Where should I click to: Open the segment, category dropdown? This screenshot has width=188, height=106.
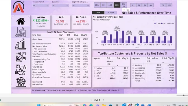tap(81, 6)
